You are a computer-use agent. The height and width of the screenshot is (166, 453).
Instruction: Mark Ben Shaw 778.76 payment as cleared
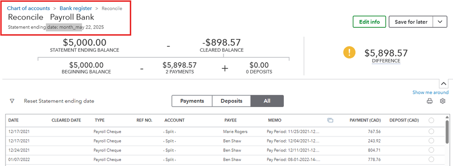(x=431, y=159)
